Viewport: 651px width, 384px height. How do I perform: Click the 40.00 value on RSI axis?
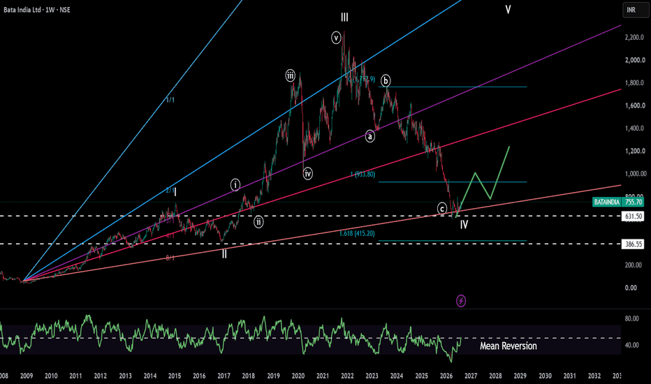(631, 345)
